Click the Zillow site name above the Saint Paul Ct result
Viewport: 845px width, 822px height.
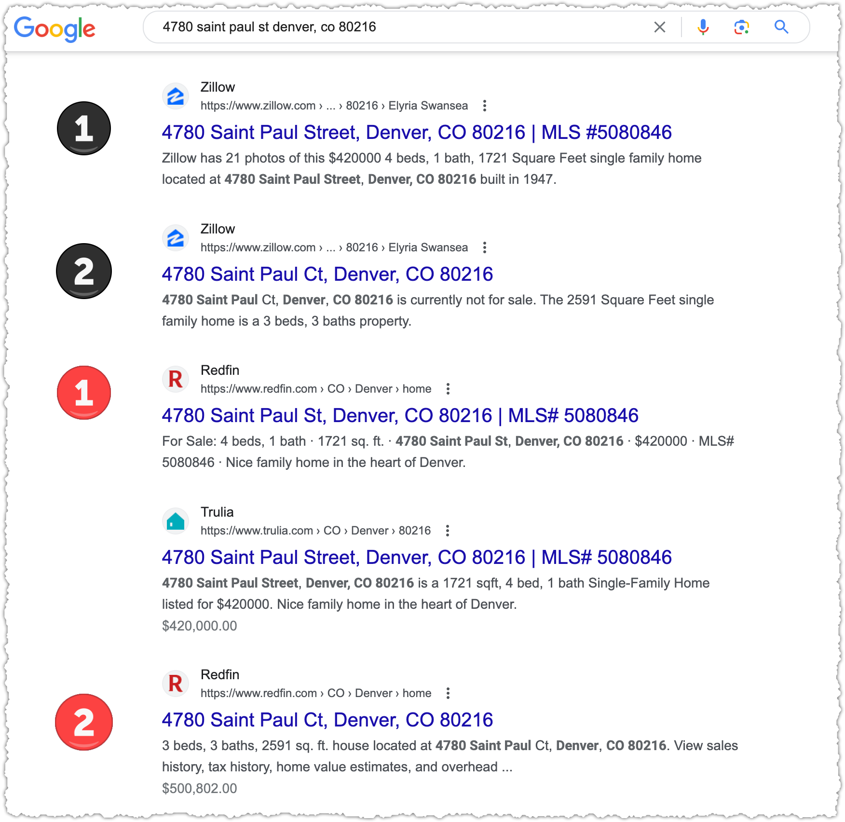[x=218, y=229]
